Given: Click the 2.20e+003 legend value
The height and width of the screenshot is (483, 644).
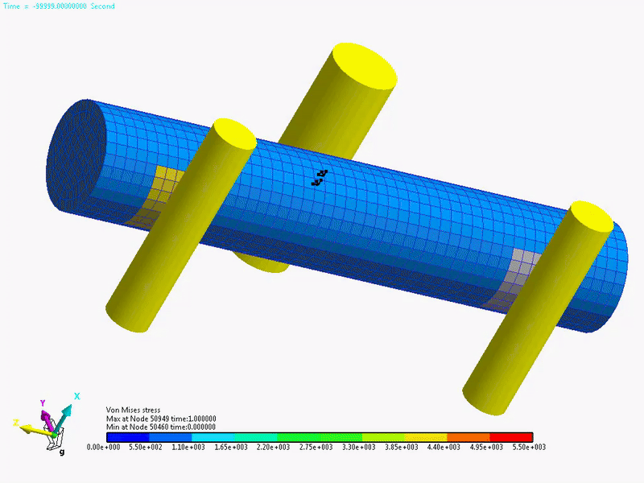Looking at the screenshot, I should (x=274, y=447).
